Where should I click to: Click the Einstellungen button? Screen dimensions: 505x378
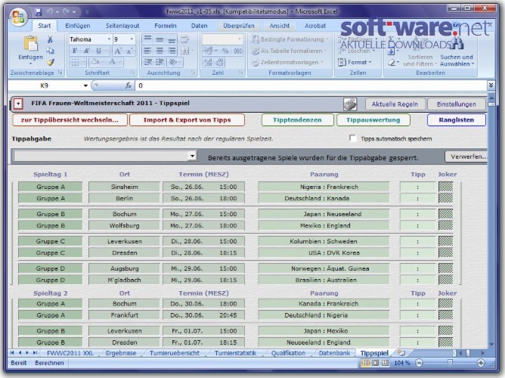point(456,104)
